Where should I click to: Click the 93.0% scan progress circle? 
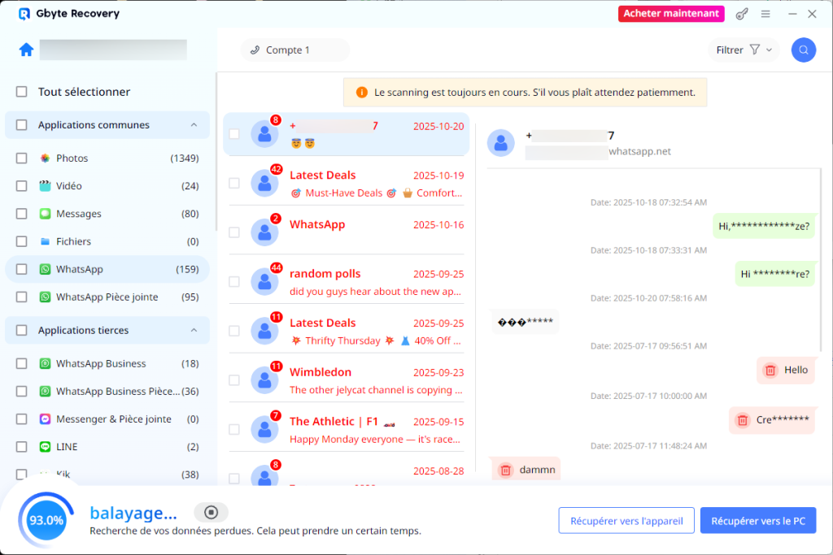click(x=46, y=520)
